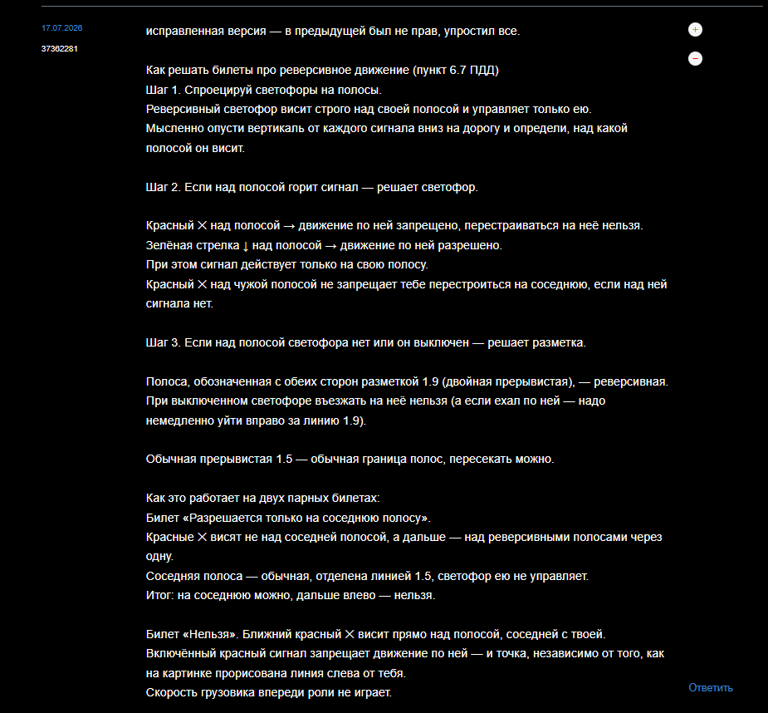Click the opening line starting with «исправленная версия»
Viewport: 768px width, 713px height.
(333, 31)
